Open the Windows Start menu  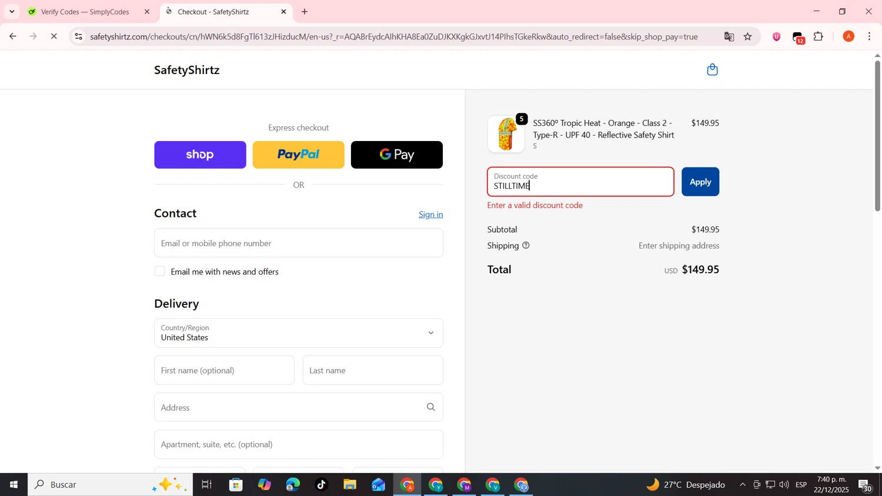14,485
